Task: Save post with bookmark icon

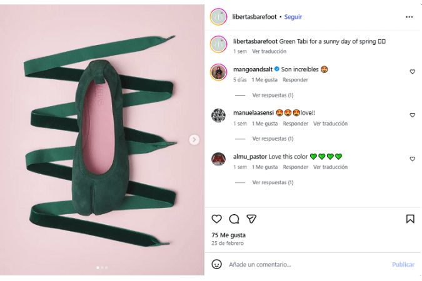Action: click(410, 219)
